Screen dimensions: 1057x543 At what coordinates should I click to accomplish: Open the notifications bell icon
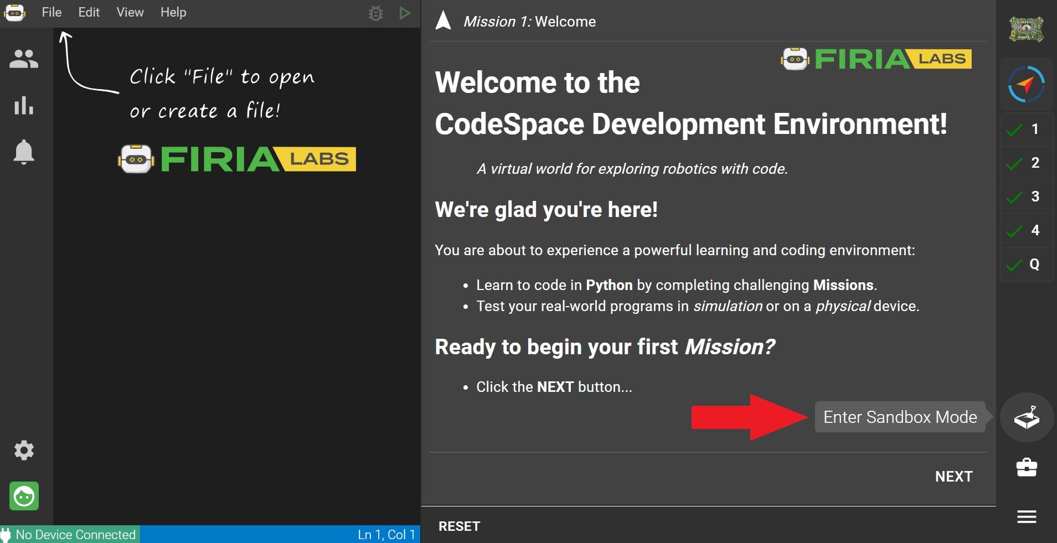[x=24, y=152]
